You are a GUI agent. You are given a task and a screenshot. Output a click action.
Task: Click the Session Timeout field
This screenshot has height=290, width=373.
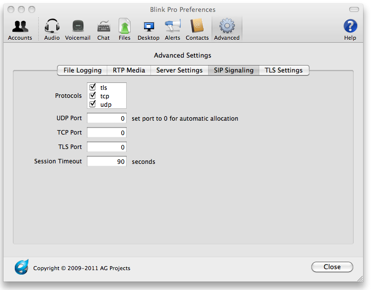coord(107,161)
